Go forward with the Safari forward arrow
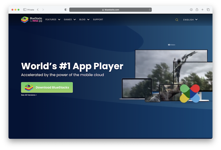Screen dimensions: 221x150 (x=43, y=9)
